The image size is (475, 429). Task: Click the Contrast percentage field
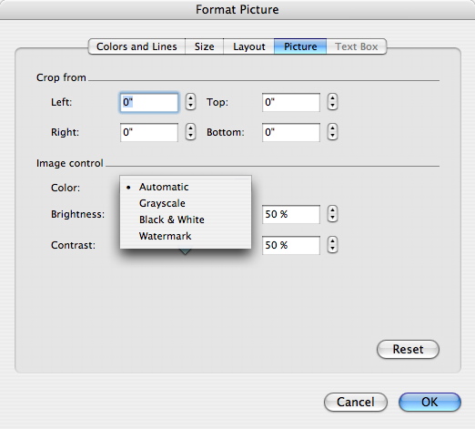coord(291,245)
